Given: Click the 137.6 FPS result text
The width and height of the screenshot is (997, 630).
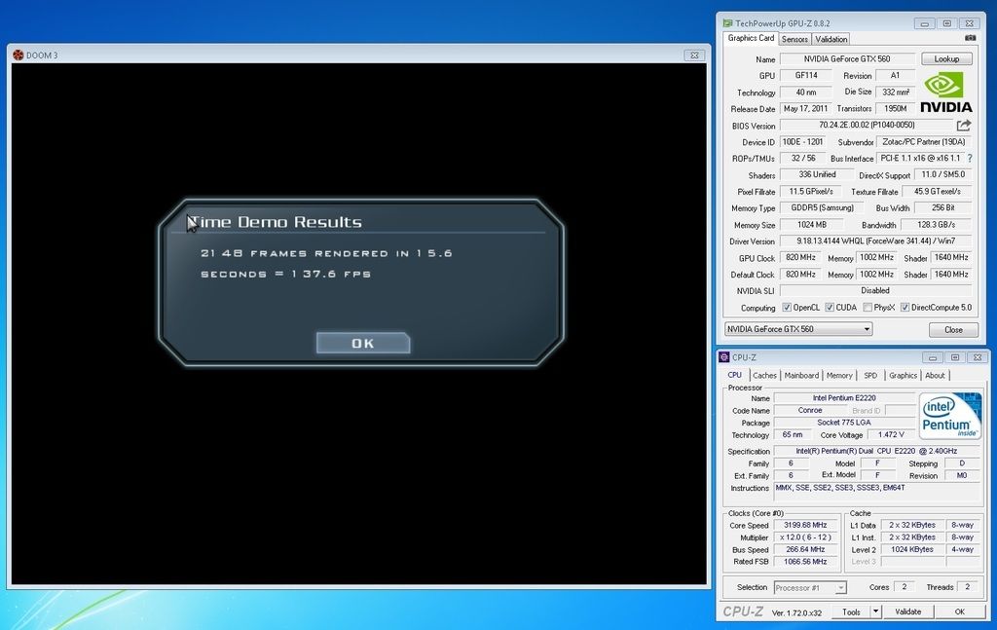Looking at the screenshot, I should point(331,274).
